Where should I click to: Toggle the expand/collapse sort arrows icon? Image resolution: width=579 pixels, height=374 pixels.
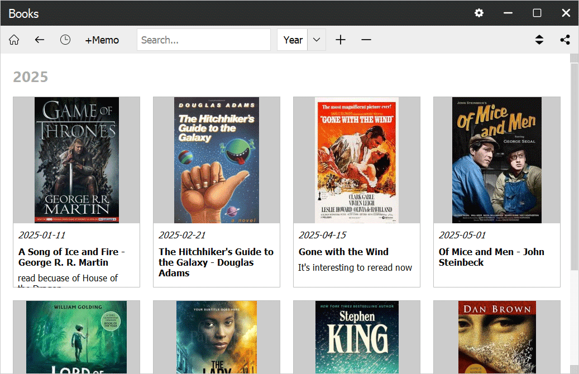point(539,40)
